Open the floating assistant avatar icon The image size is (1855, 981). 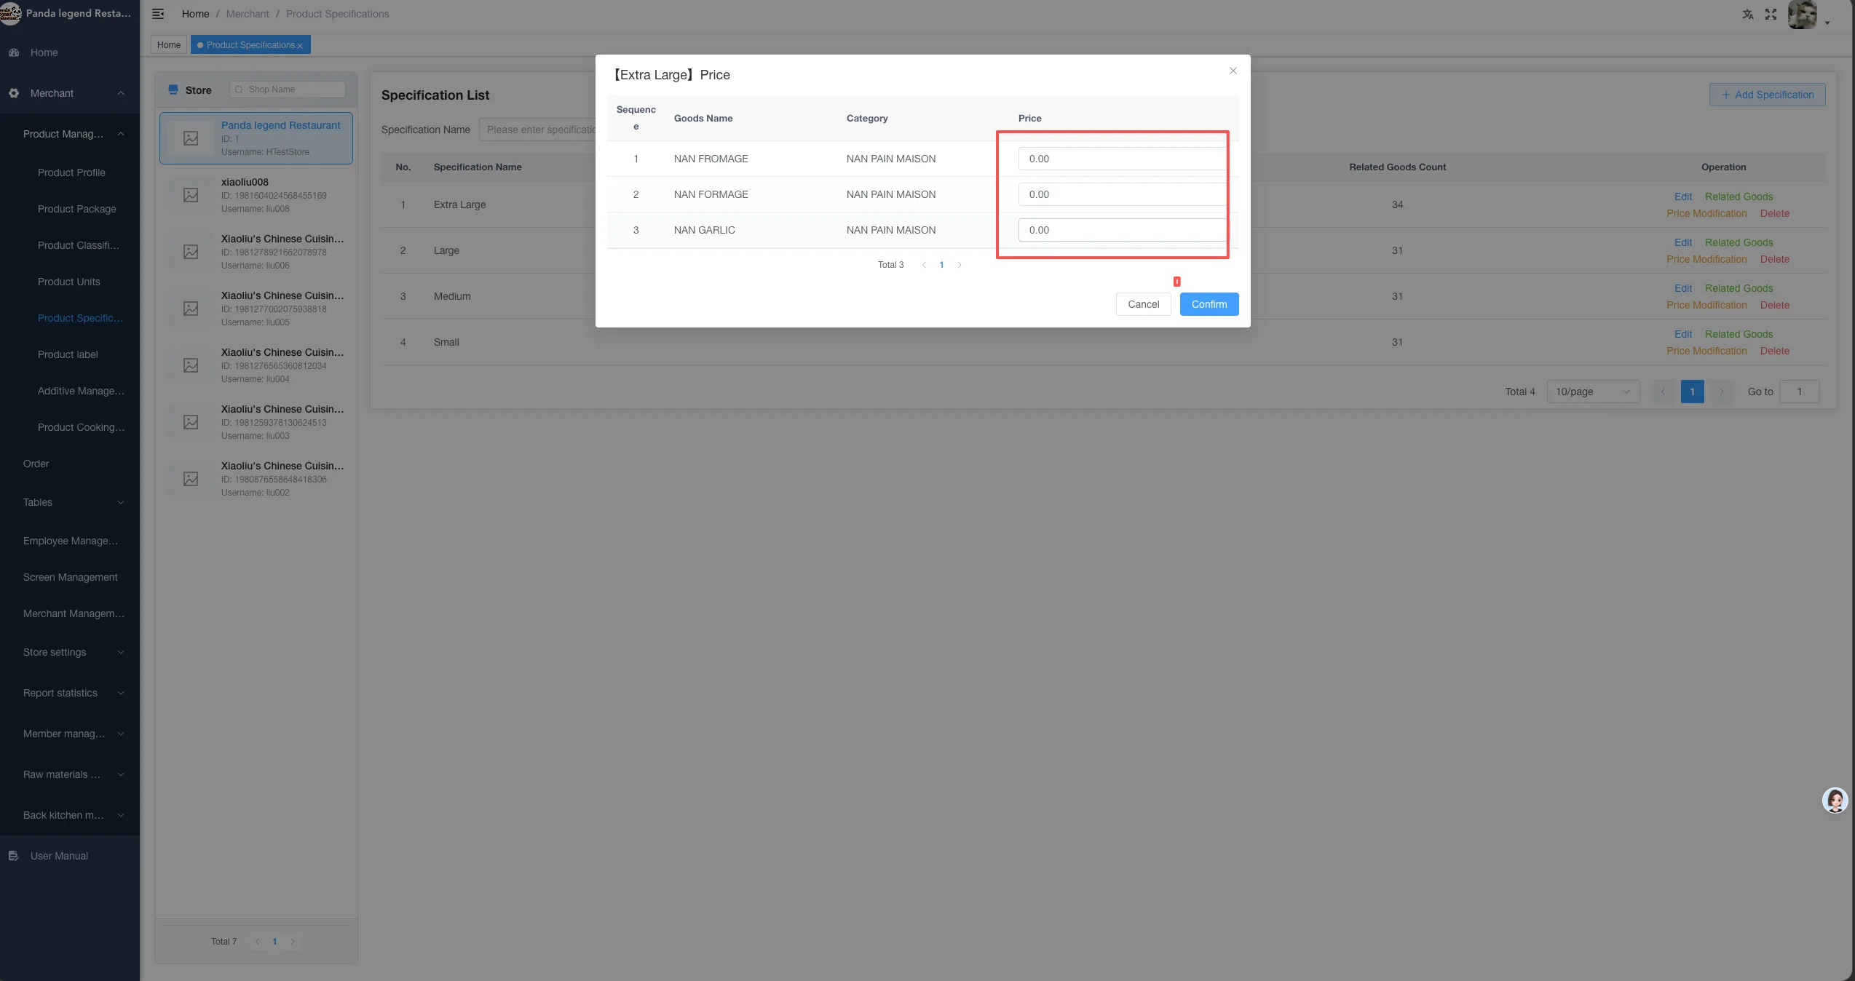click(x=1835, y=801)
